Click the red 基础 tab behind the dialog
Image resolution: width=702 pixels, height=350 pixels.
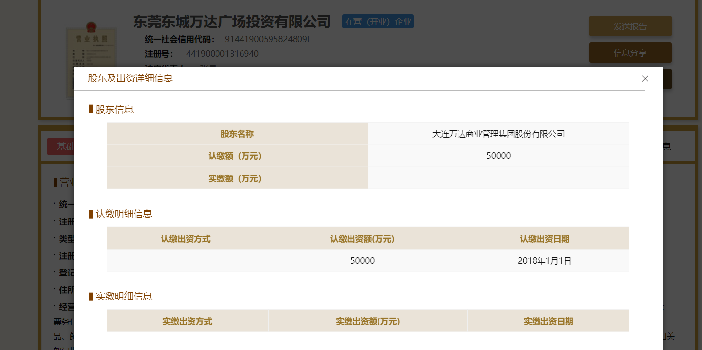tap(60, 147)
